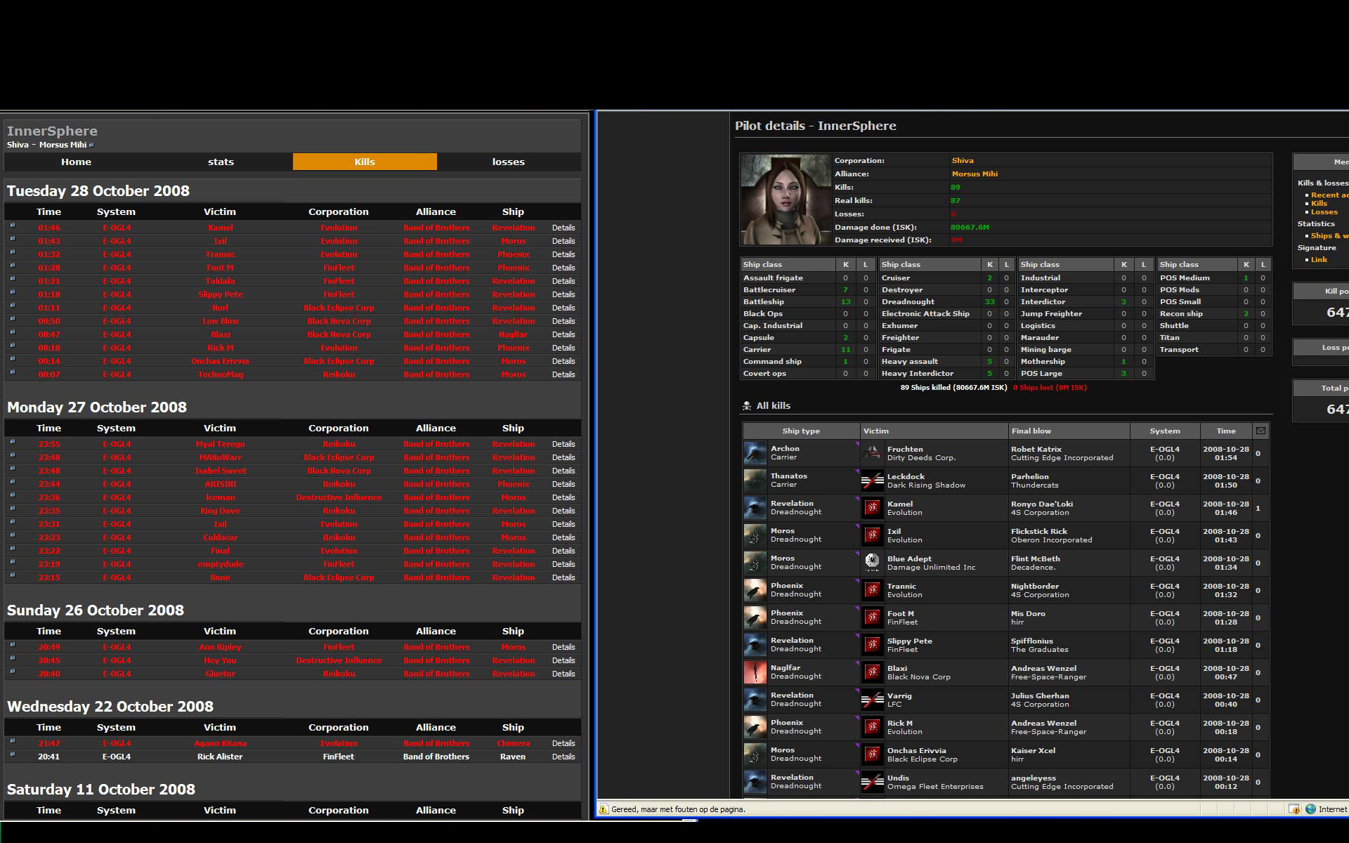Open Details for Rick Alister Raven kill
The image size is (1349, 843).
(x=563, y=757)
